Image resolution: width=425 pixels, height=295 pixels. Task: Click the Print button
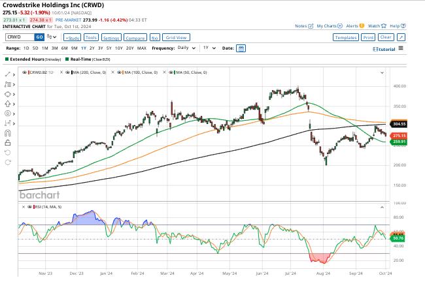coord(368,37)
